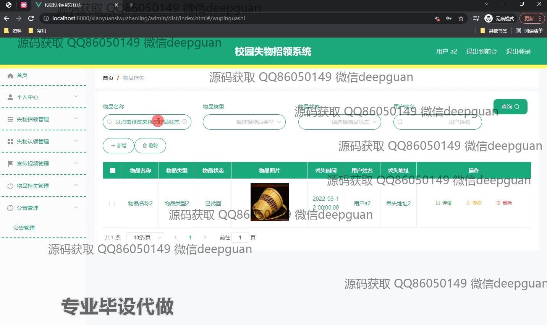Check the row checkbox for 物品名称2
The height and width of the screenshot is (325, 547).
(x=112, y=203)
